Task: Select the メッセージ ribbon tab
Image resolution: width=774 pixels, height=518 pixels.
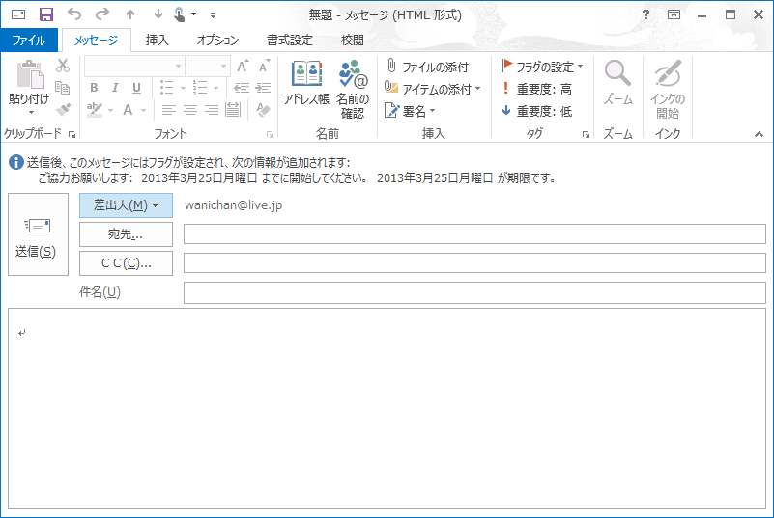Action: point(96,40)
